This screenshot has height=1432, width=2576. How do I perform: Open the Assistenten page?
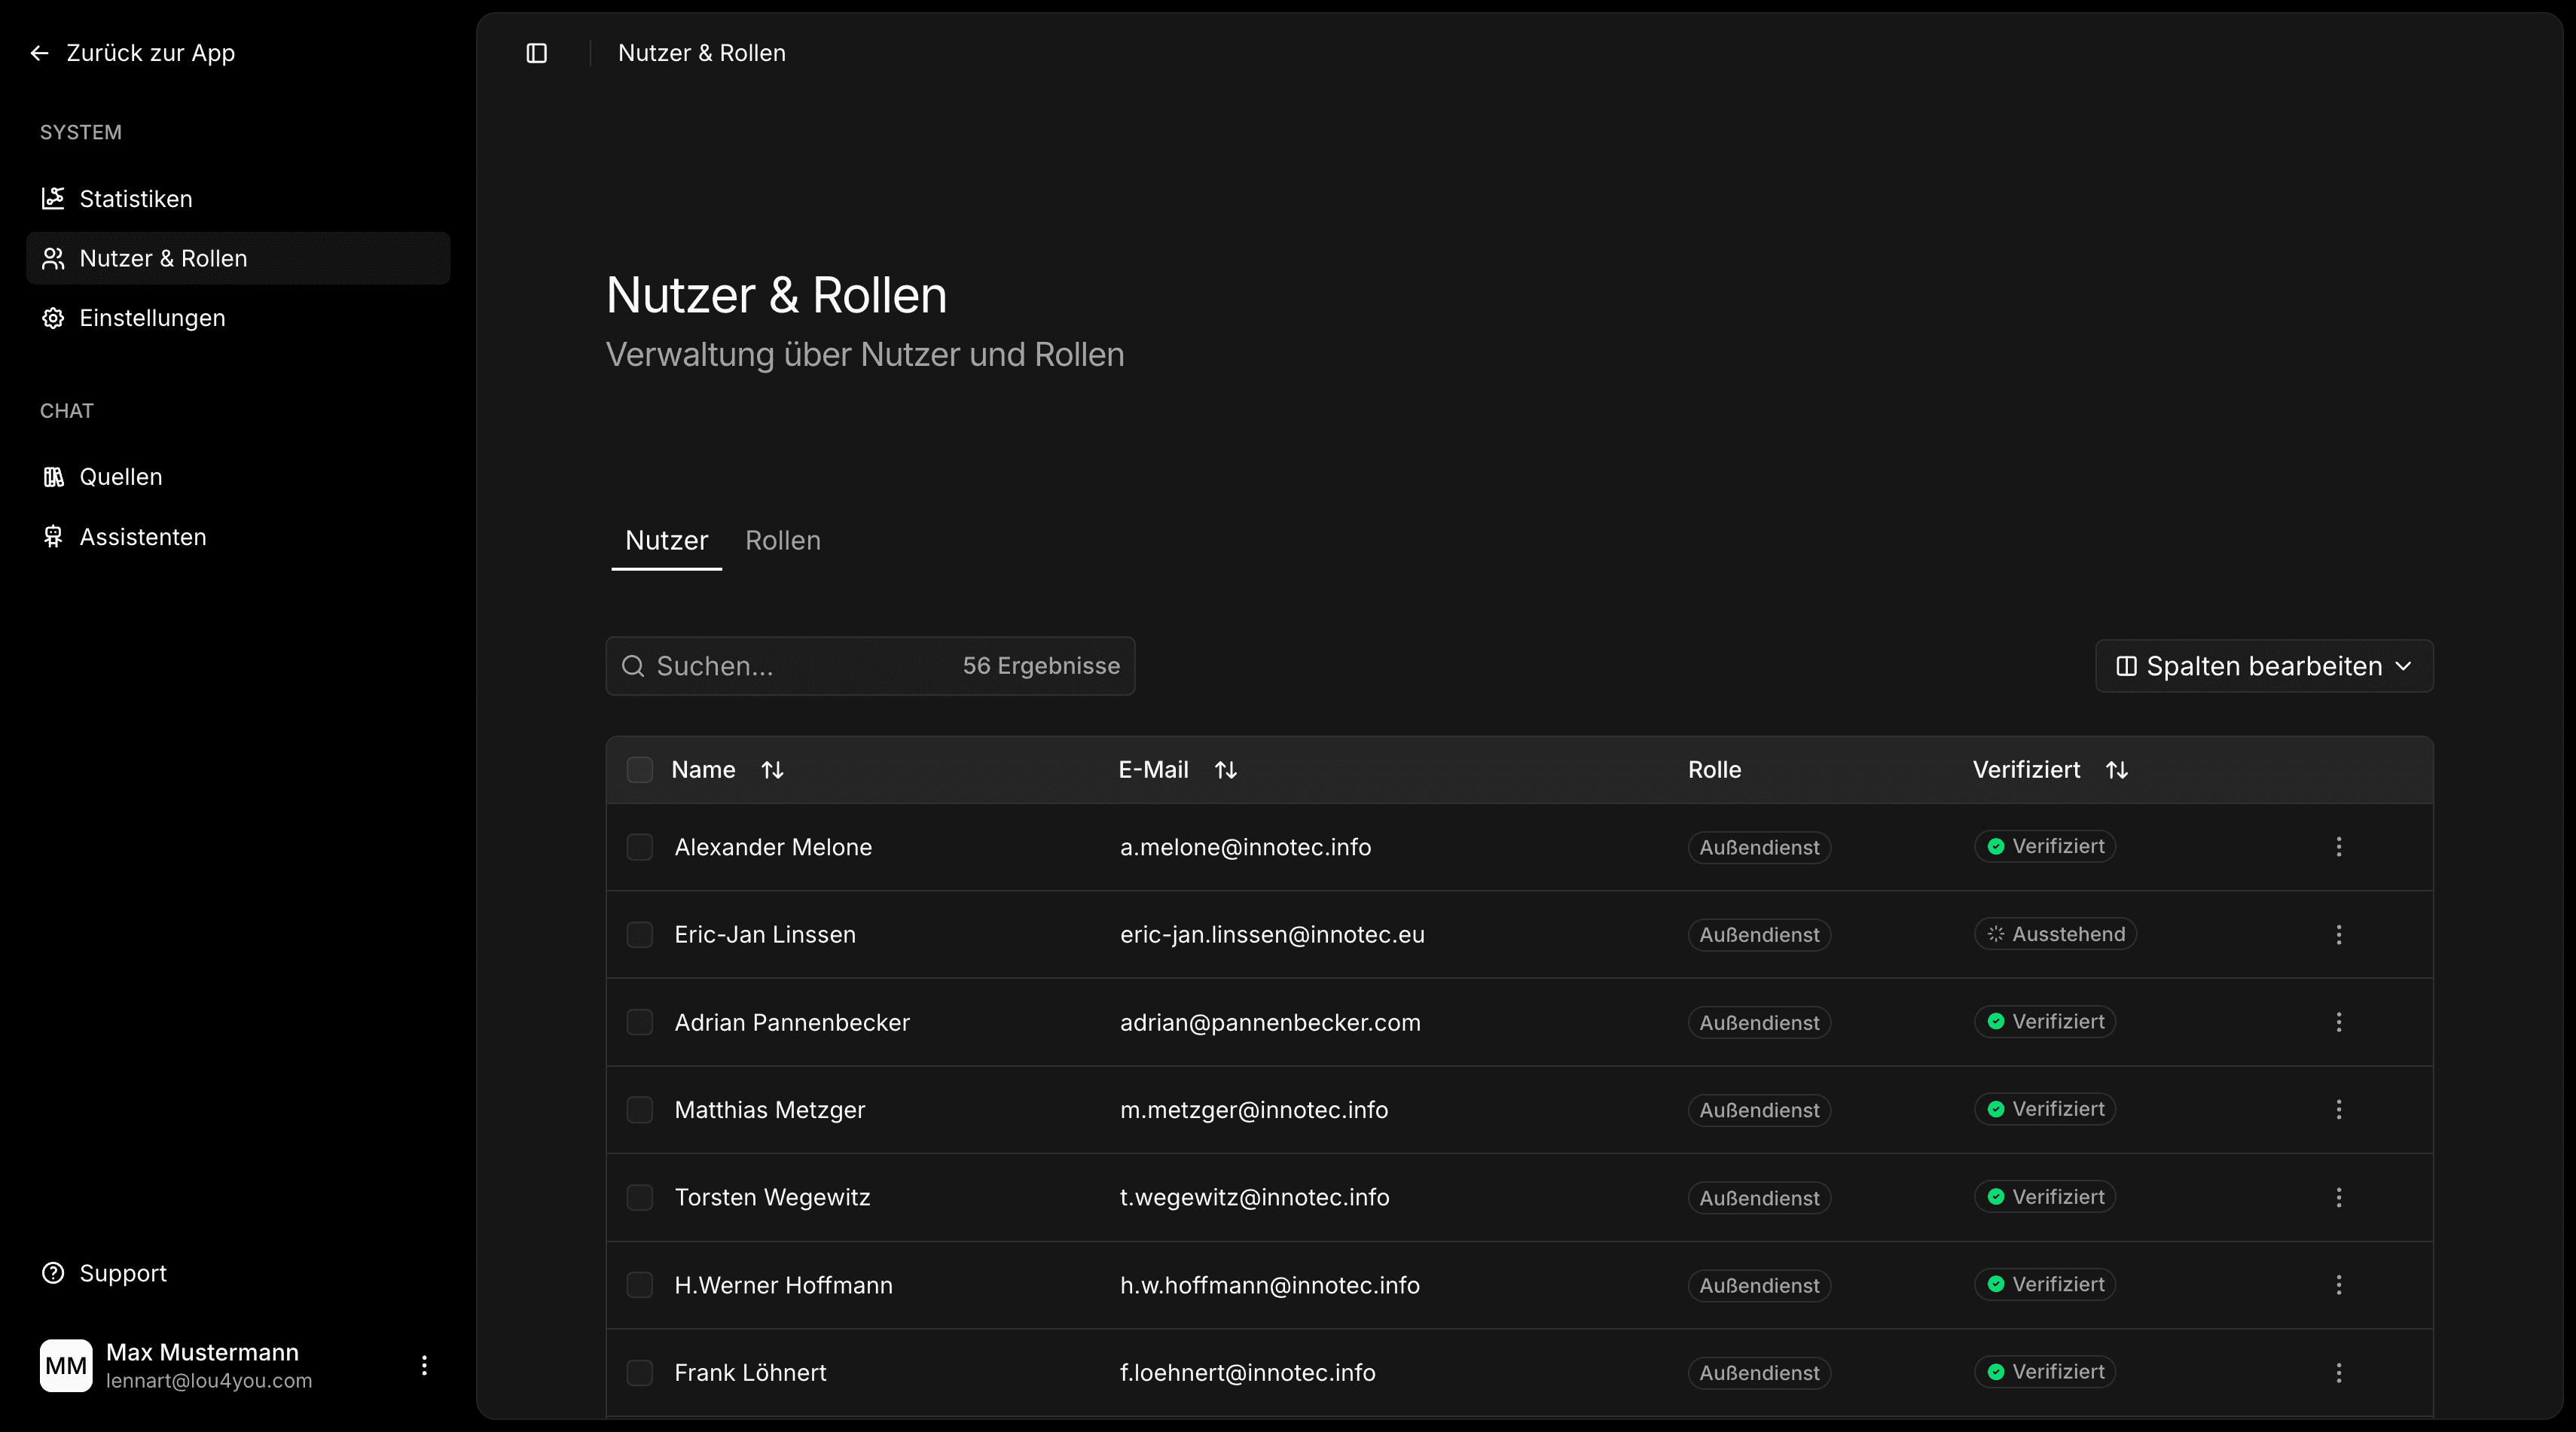[238, 538]
